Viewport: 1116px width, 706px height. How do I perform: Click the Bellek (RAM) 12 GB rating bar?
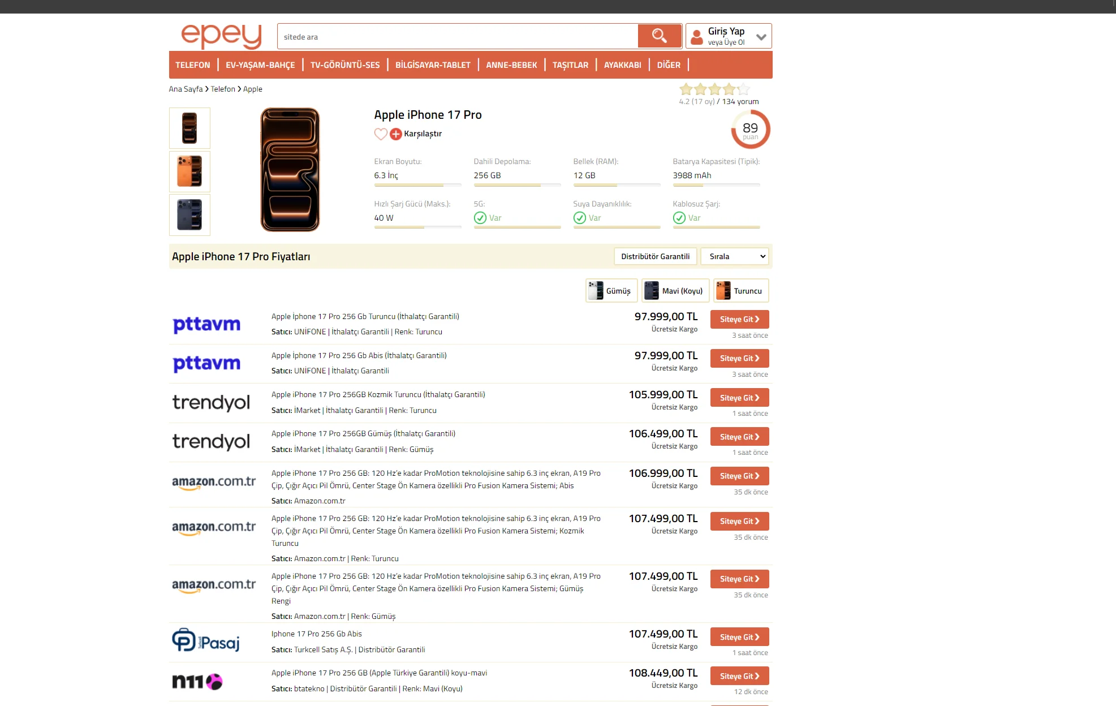click(x=617, y=185)
